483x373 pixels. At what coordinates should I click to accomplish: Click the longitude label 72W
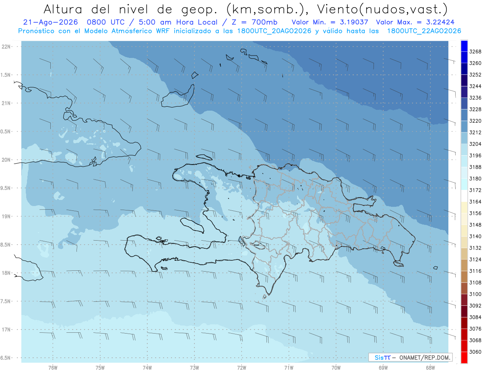pyautogui.click(x=242, y=367)
